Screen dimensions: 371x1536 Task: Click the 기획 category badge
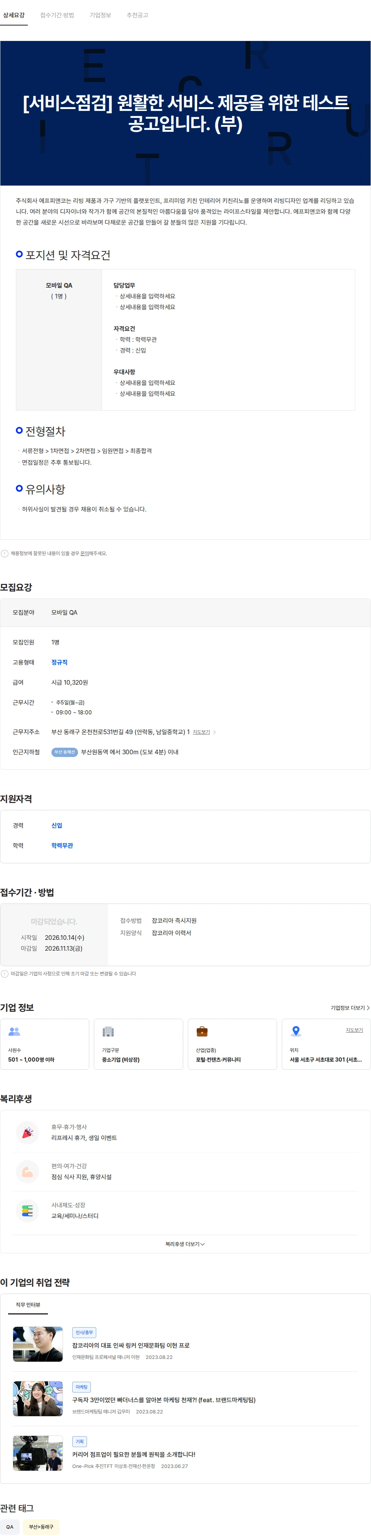79,1442
